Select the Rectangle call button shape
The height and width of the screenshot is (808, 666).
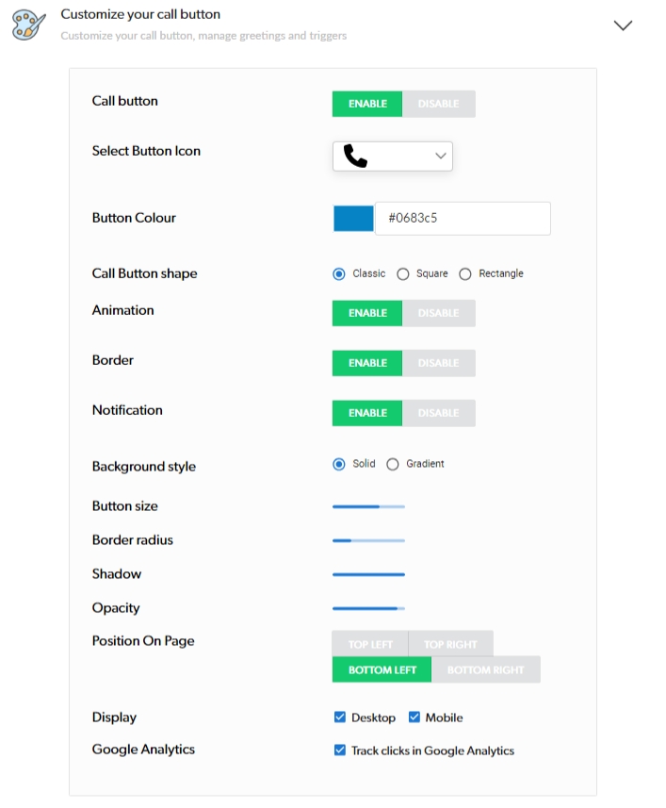click(465, 274)
